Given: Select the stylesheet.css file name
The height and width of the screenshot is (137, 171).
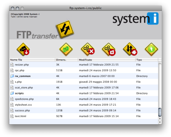Looking at the screenshot, I should (23, 105).
